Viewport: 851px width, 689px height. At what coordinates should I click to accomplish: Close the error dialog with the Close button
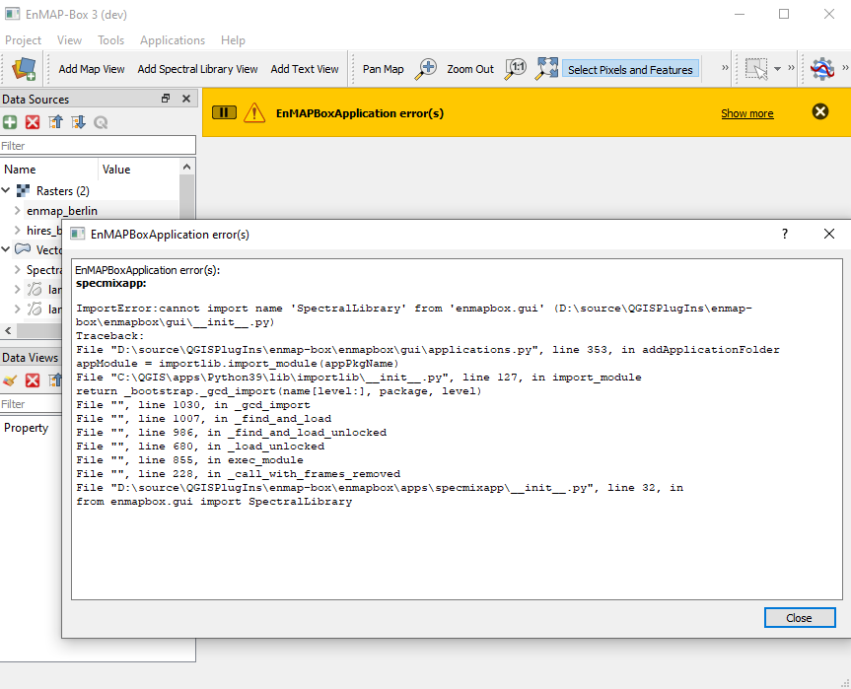point(799,617)
